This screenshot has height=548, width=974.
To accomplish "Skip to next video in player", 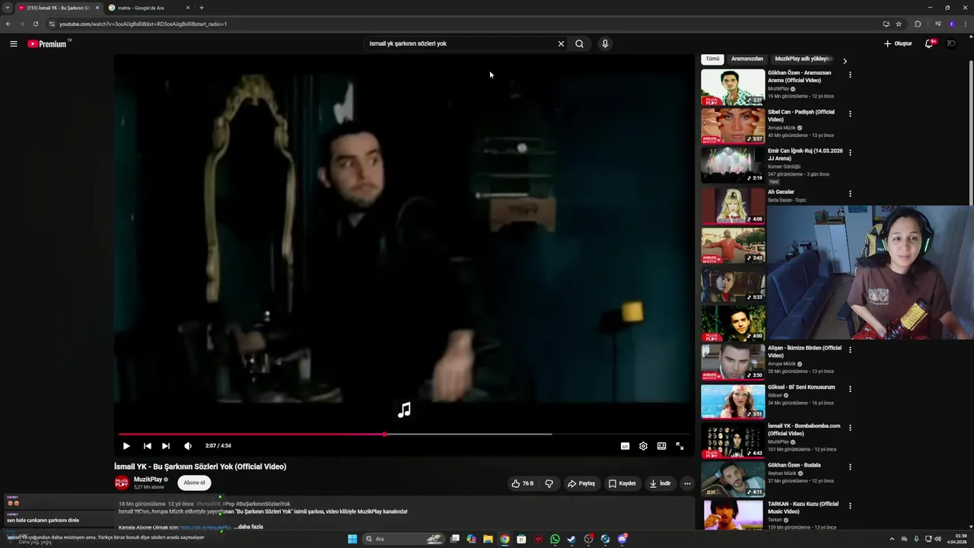I will [x=166, y=446].
